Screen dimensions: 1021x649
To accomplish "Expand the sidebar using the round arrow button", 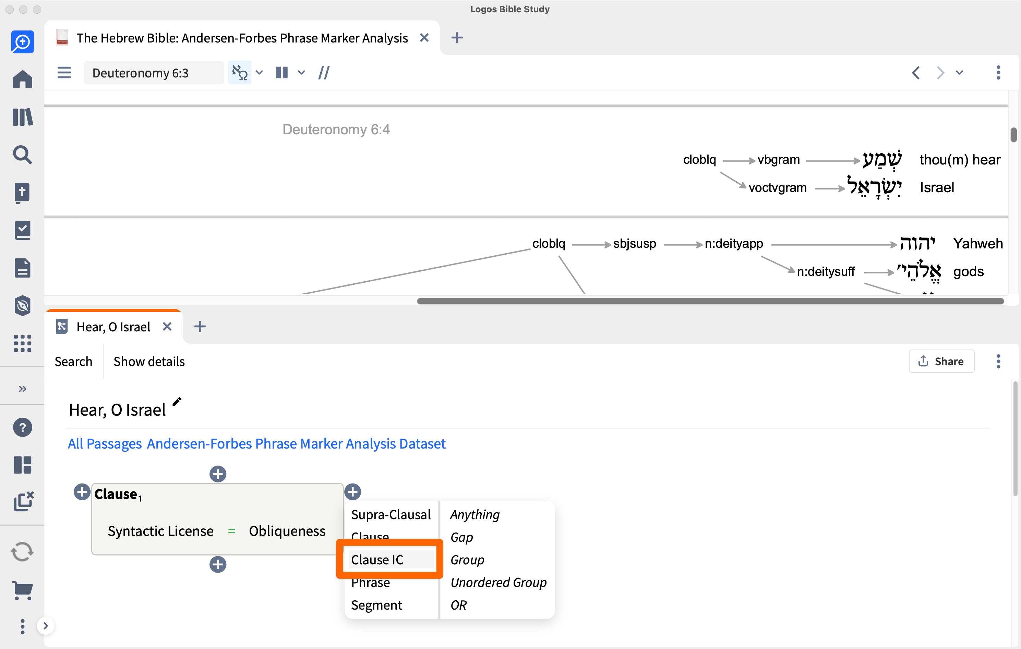I will [x=46, y=626].
